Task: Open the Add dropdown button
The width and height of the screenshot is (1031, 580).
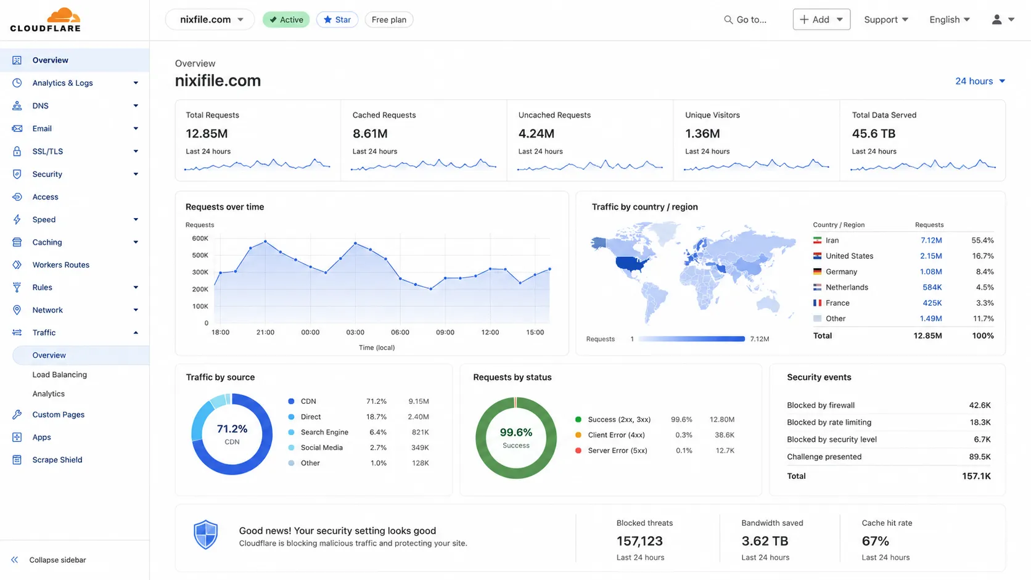Action: click(821, 20)
